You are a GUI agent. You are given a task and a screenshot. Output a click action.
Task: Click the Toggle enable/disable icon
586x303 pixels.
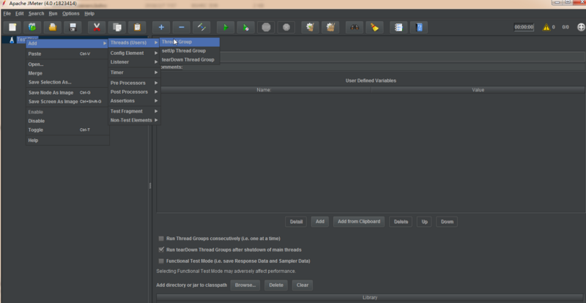[201, 27]
